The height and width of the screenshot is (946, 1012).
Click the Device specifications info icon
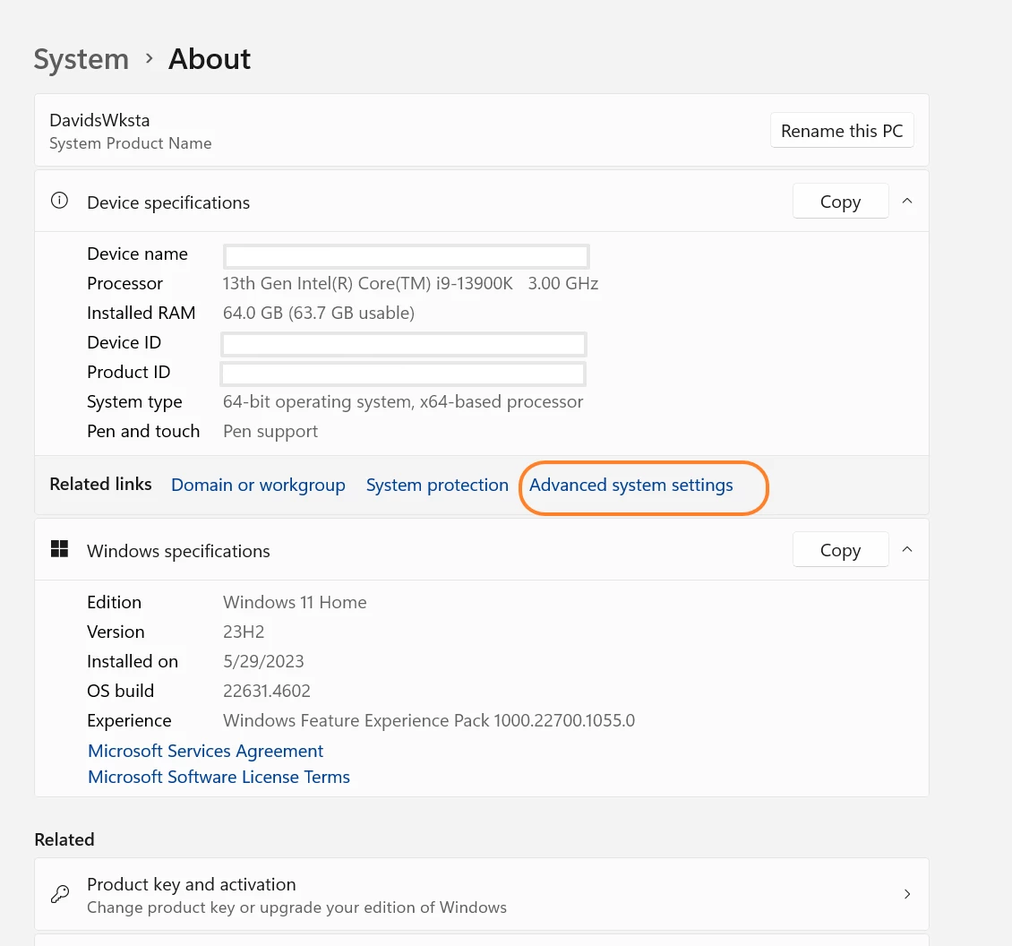click(59, 201)
